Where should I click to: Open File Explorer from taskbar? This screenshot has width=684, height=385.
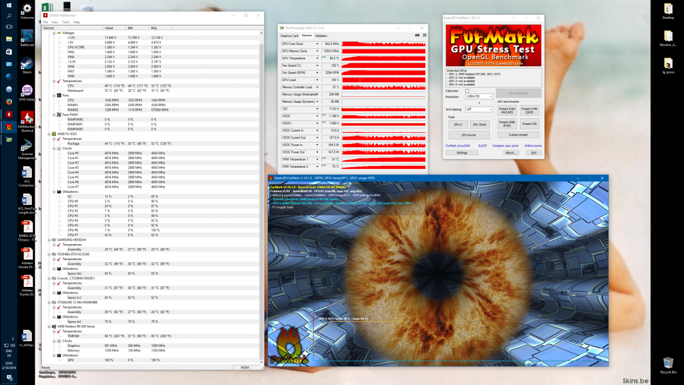click(x=9, y=39)
